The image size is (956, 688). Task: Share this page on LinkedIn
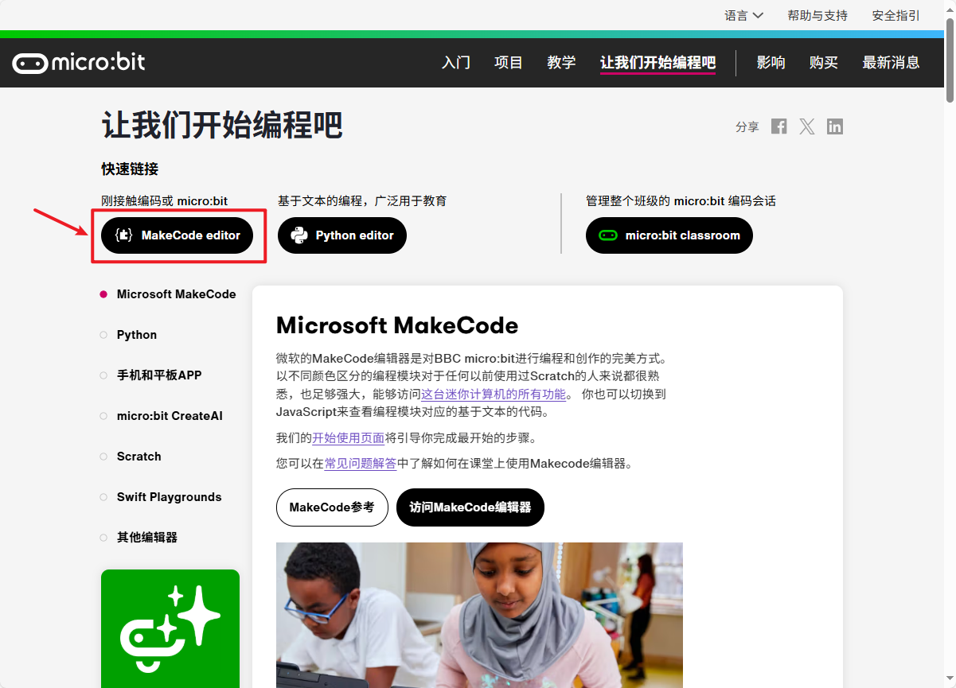click(835, 126)
